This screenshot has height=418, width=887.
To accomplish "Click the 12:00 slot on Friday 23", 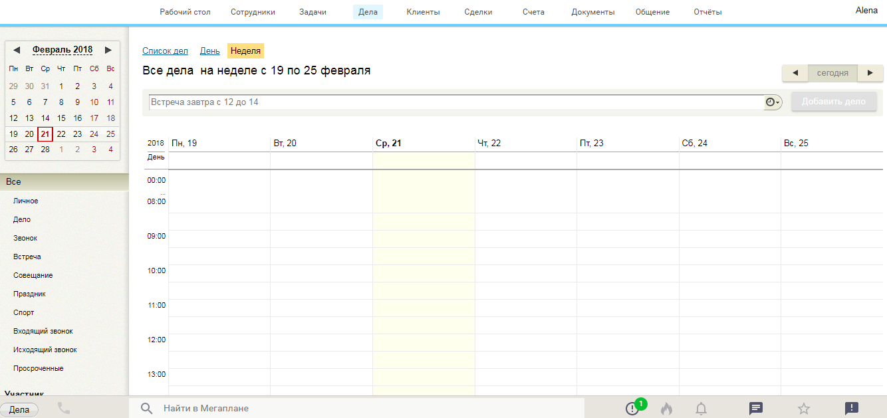I will point(628,343).
